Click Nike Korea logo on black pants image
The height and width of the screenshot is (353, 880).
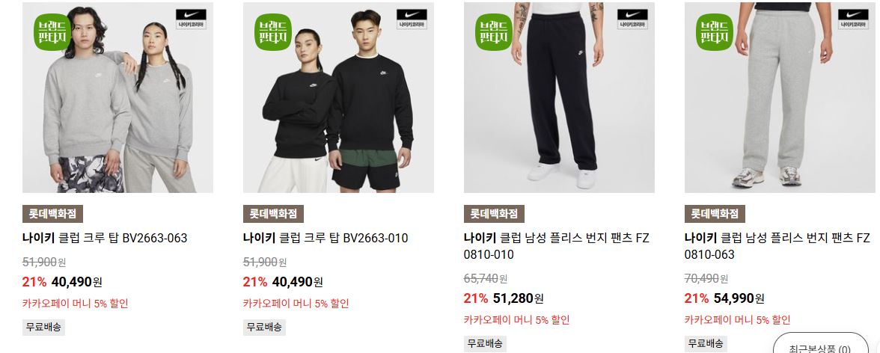tap(632, 19)
